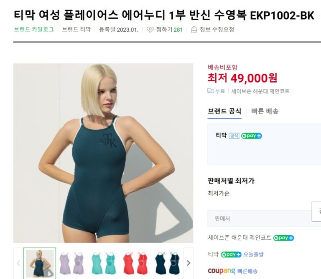The height and width of the screenshot is (279, 321).
Task: Click the Coupang logo in seller list
Action: point(222,271)
